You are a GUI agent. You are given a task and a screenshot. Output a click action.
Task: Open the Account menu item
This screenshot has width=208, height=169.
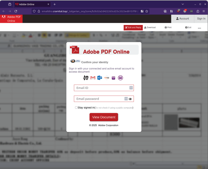click(x=182, y=19)
